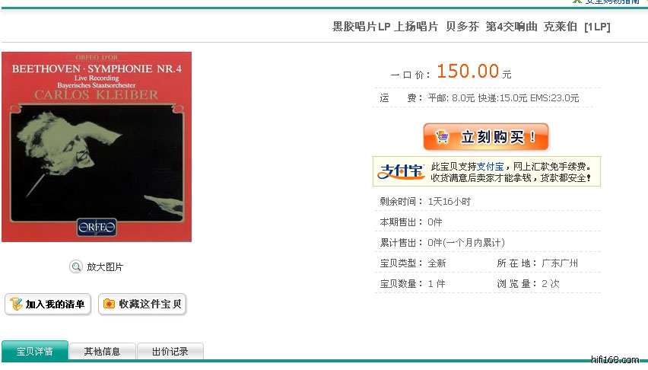Click the checklist icon on 加入我的清单
Viewport: 648px width, 370px height.
[x=16, y=305]
